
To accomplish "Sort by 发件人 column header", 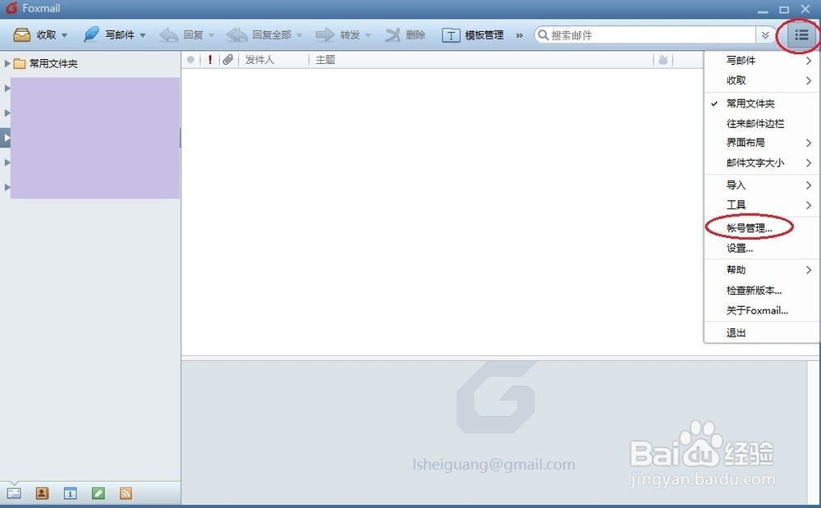I will tap(259, 60).
